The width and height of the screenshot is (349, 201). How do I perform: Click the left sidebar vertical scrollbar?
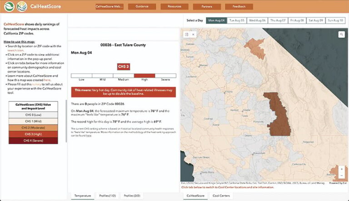click(x=66, y=121)
